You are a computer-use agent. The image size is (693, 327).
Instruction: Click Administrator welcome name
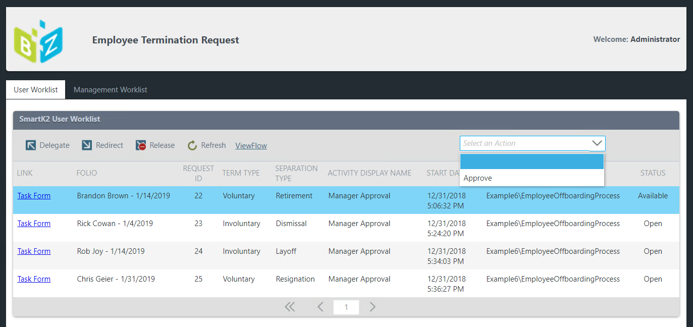(655, 39)
